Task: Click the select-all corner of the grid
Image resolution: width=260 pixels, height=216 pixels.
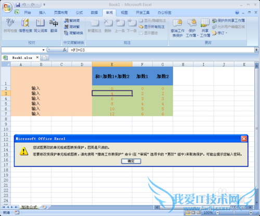Action: pos(6,64)
